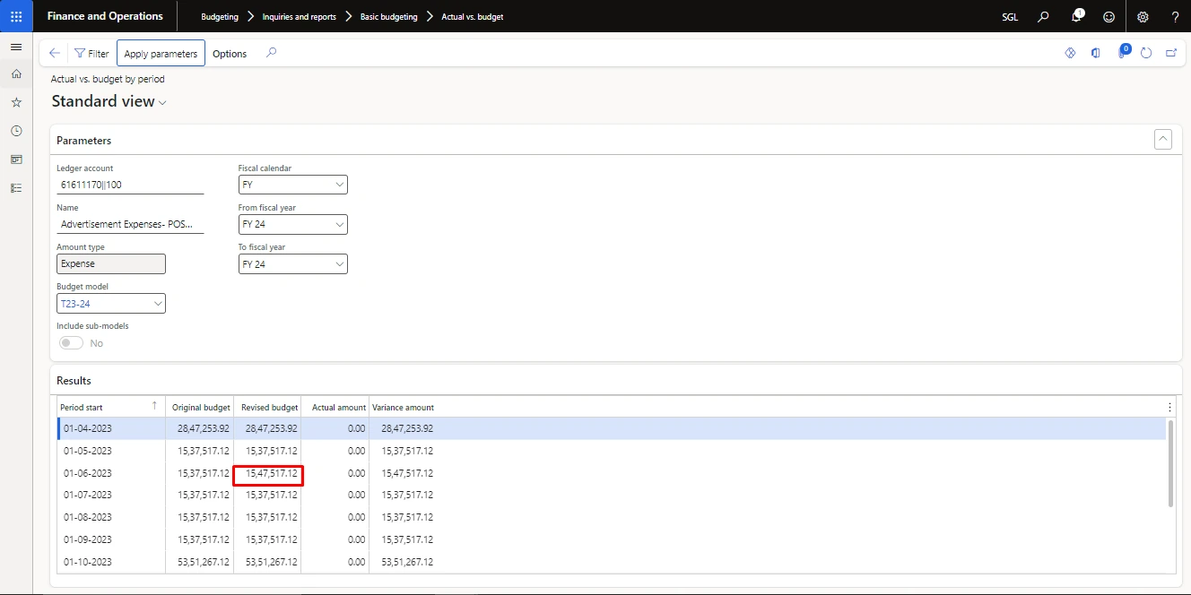Screen dimensions: 1191x595
Task: Click revised budget 15,47,517.12 cell
Action: pos(267,475)
